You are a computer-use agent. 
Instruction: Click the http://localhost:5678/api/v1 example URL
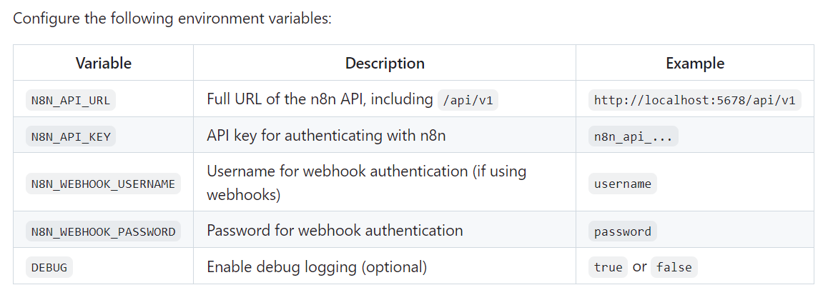click(695, 100)
